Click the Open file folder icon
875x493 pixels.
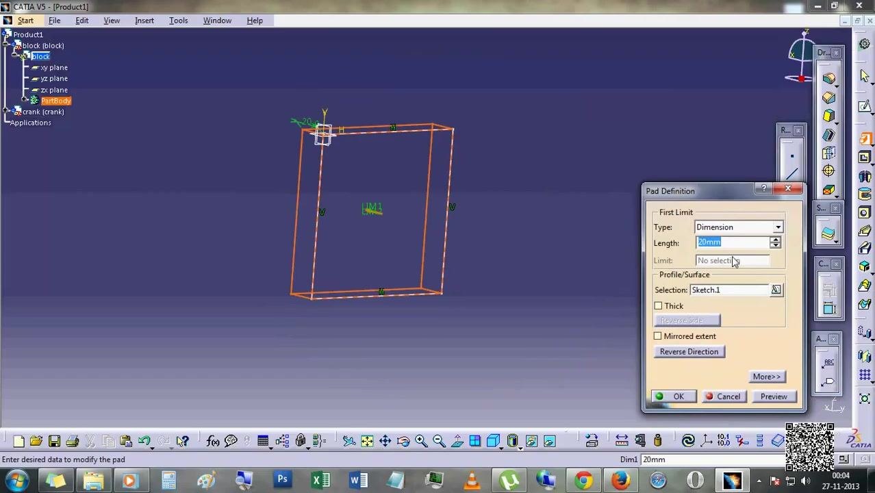coord(36,441)
